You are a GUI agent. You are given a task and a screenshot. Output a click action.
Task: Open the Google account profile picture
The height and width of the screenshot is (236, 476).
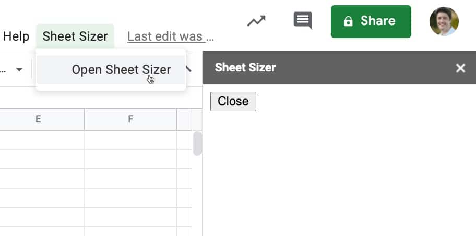[444, 21]
